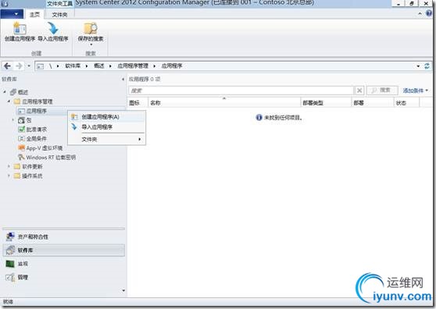
Task: Click the root breadcrumb icon in the address bar
Action: coord(41,66)
